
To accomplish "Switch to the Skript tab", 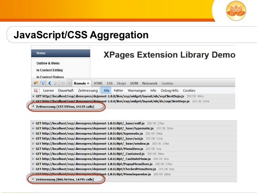I will coord(121,83).
